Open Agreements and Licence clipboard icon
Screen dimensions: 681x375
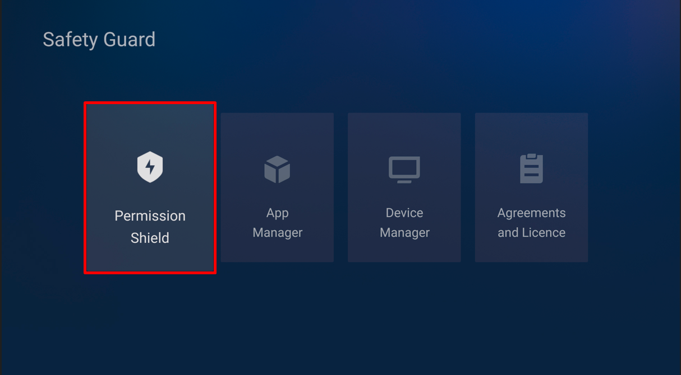[531, 169]
